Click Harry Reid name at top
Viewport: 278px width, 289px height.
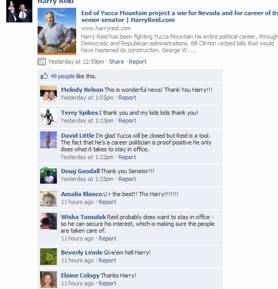[55, 2]
